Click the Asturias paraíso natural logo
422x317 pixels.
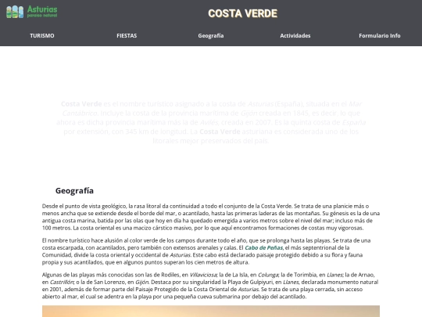[x=31, y=12]
